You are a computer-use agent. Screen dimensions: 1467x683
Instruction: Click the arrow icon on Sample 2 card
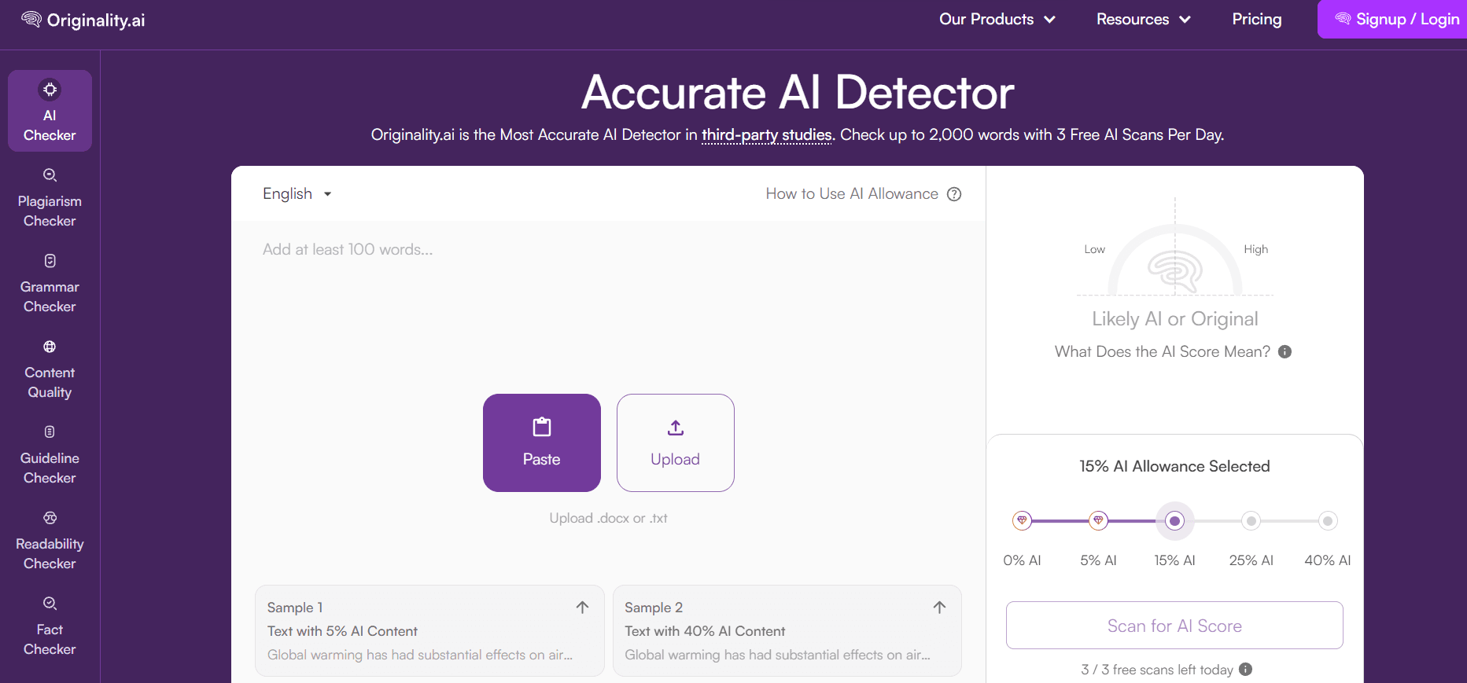click(x=939, y=608)
